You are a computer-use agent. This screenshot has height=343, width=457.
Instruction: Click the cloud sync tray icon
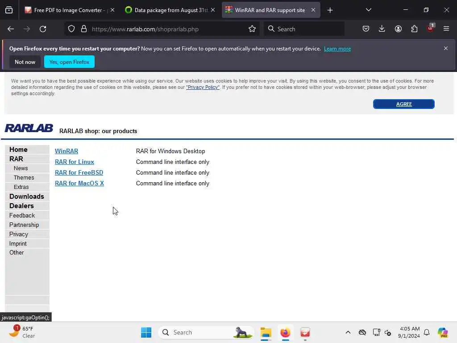pos(362,332)
